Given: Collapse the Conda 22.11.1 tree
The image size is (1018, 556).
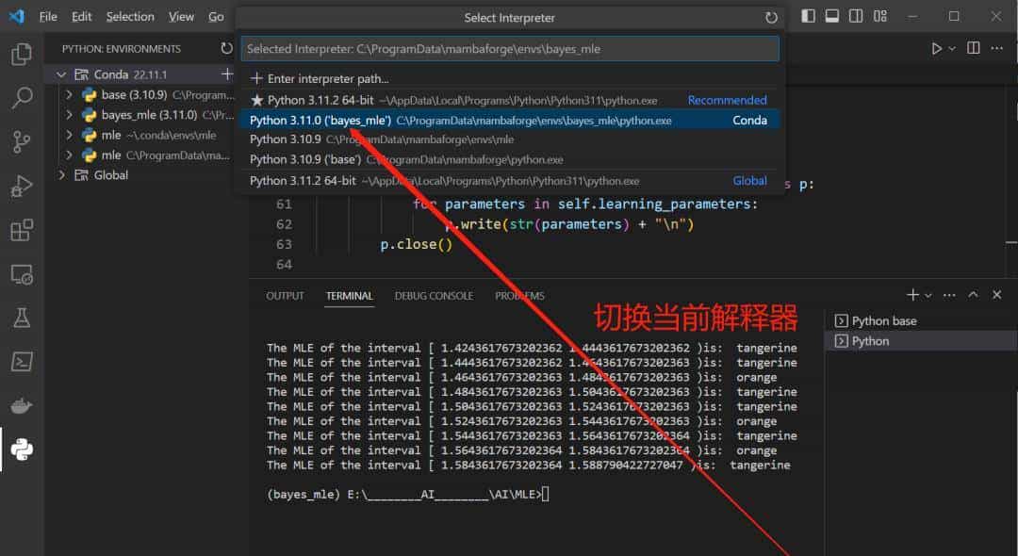Looking at the screenshot, I should (60, 74).
